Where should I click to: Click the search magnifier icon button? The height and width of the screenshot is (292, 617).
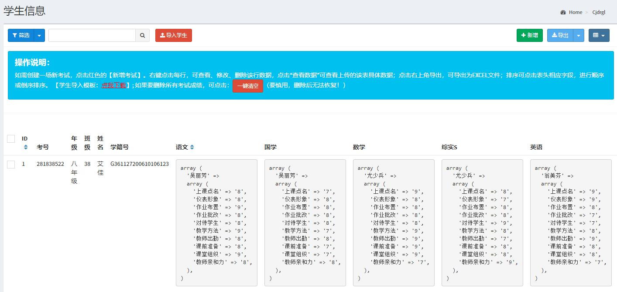coord(142,35)
